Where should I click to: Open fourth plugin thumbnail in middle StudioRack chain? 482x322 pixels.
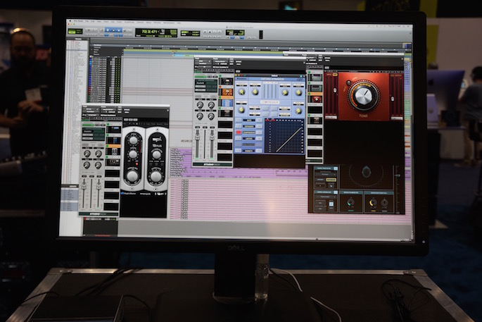[226, 113]
